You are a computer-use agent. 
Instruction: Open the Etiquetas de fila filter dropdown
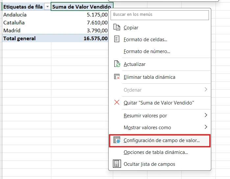tap(47, 7)
